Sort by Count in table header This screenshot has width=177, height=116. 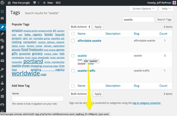point(163,34)
